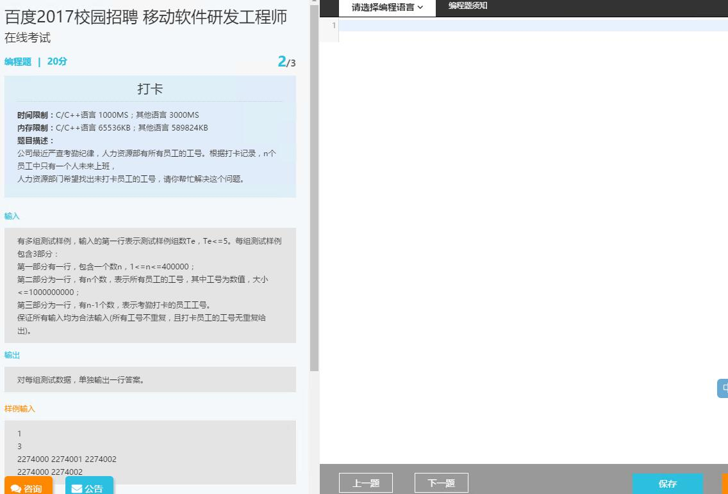728x494 pixels.
Task: Click the envelope icon on 公告
Action: 77,489
